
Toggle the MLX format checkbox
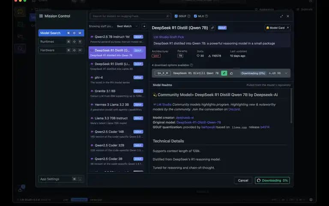pyautogui.click(x=195, y=16)
